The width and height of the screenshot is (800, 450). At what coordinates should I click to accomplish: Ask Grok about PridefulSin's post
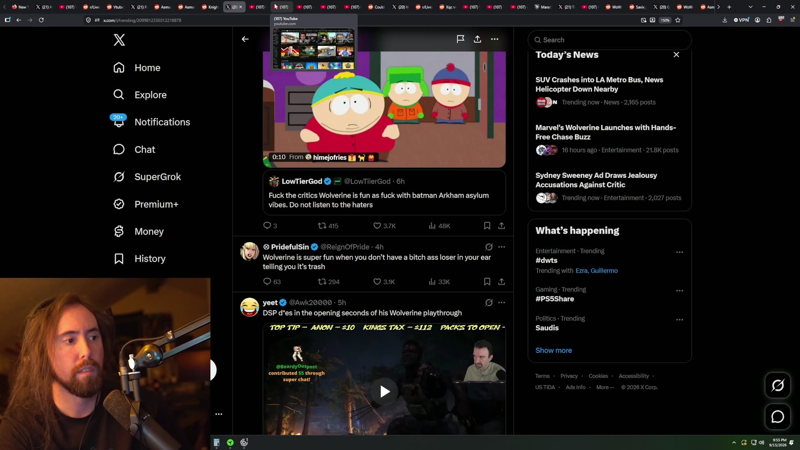tap(489, 247)
